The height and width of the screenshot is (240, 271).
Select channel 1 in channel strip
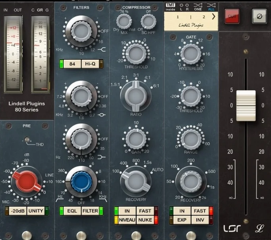pos(177,17)
